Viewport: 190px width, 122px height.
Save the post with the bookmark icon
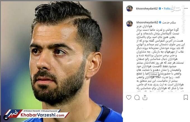[x=186, y=97]
